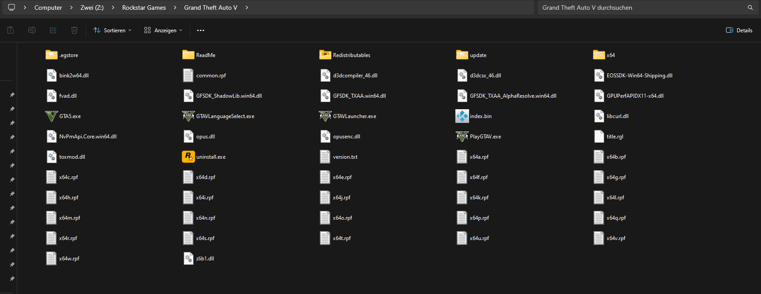Click the Rockstar uninstall.exe icon
The width and height of the screenshot is (761, 294).
188,157
